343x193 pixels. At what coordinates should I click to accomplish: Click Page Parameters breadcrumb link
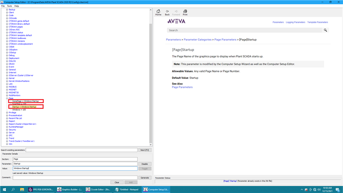coord(226,39)
